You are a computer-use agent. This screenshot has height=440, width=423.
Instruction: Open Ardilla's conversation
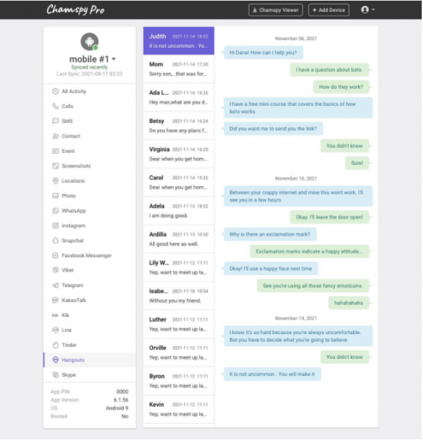[178, 239]
